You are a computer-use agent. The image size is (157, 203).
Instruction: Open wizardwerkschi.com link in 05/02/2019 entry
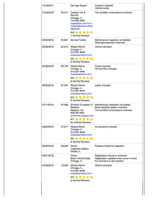[x=81, y=173]
